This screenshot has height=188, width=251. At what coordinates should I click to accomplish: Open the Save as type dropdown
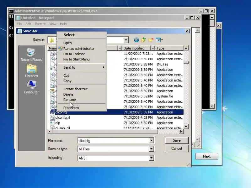click(x=151, y=149)
